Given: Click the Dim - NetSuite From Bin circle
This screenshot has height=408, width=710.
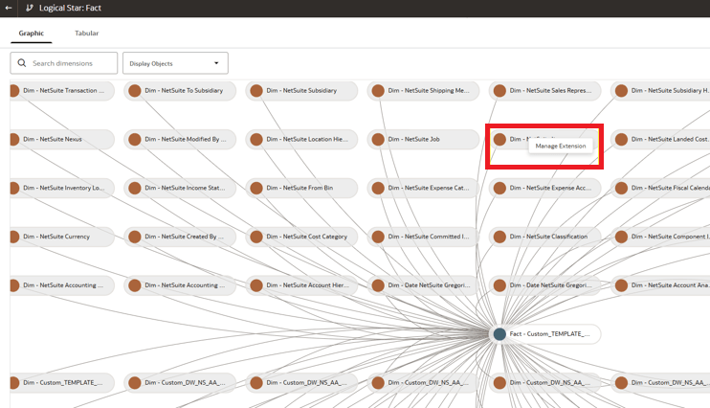Looking at the screenshot, I should 256,188.
